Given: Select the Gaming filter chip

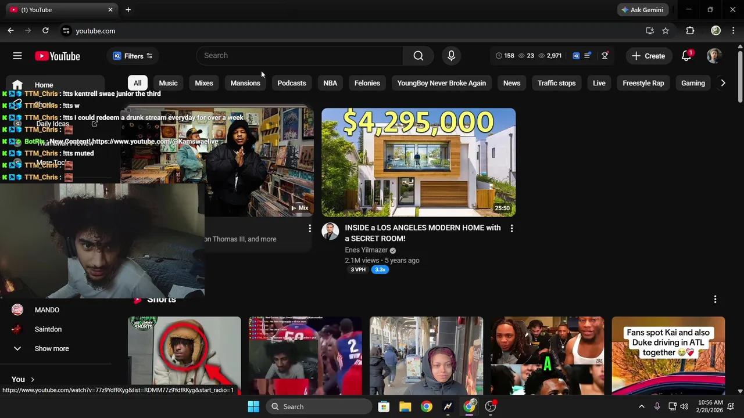Looking at the screenshot, I should coord(693,83).
